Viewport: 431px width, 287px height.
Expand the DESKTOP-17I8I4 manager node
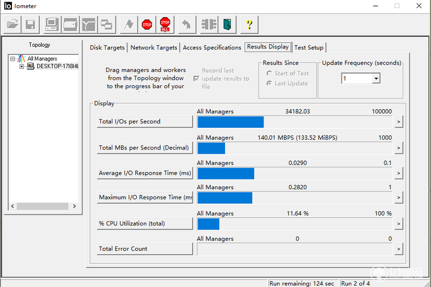pos(22,66)
